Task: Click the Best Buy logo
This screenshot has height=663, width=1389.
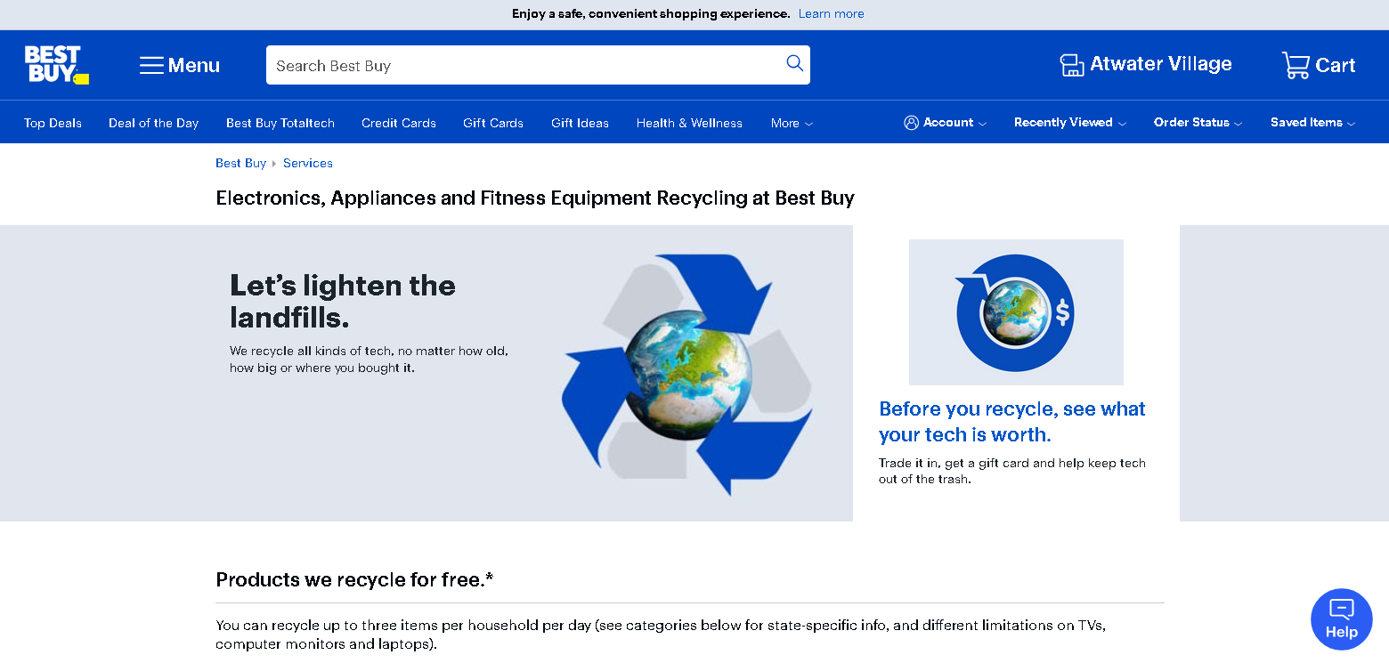Action: (56, 65)
